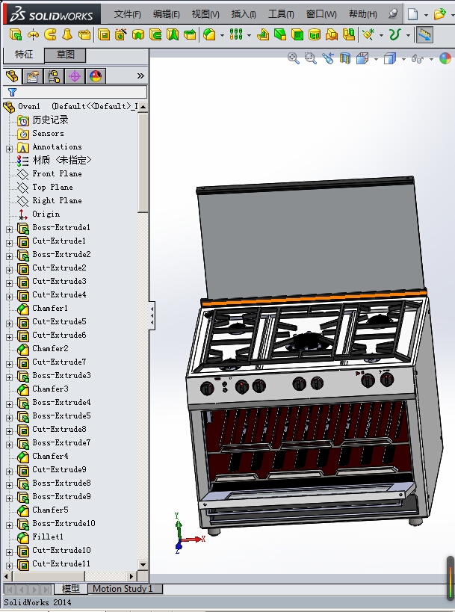
Task: Select the Swept Cut tool
Action: [x=155, y=34]
